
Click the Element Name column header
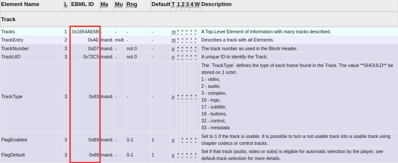tap(20, 4)
